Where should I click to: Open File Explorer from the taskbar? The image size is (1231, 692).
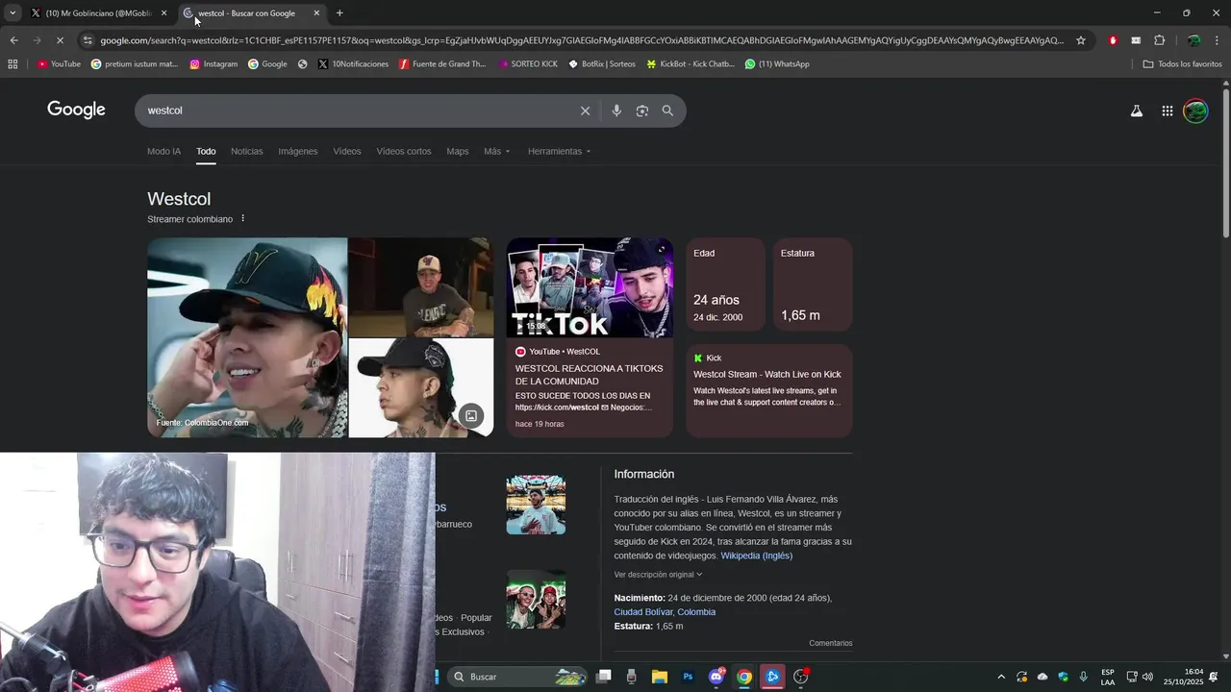[x=660, y=677]
